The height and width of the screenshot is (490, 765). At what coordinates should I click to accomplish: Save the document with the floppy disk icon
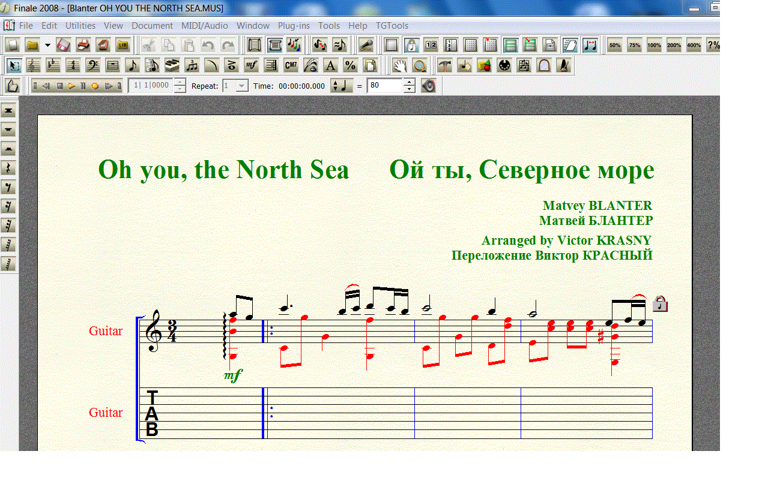pyautogui.click(x=64, y=45)
